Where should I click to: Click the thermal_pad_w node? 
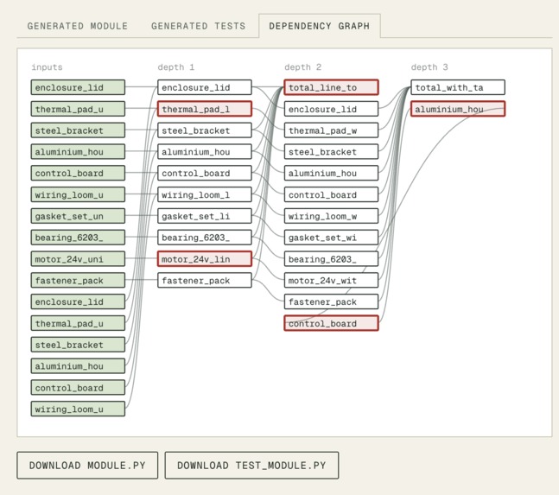[331, 130]
